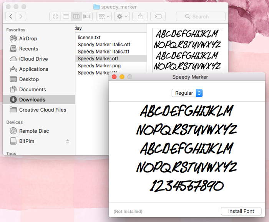This screenshot has width=269, height=222.
Task: Close the Speedy Marker font window
Action: tap(114, 77)
